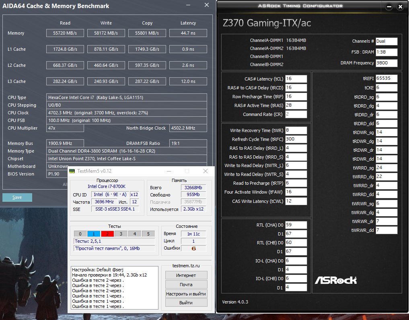Select test box 5 in TestMem5
The image size is (409, 320).
[148, 234]
